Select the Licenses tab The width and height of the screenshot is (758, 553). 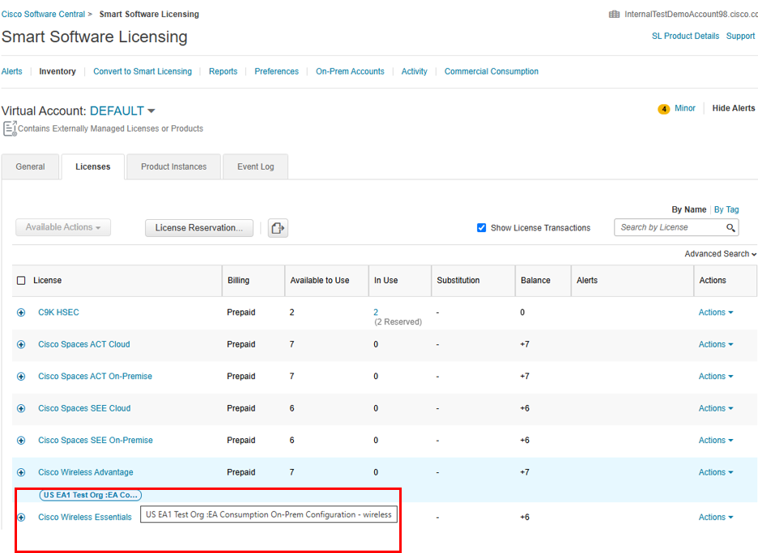click(93, 167)
